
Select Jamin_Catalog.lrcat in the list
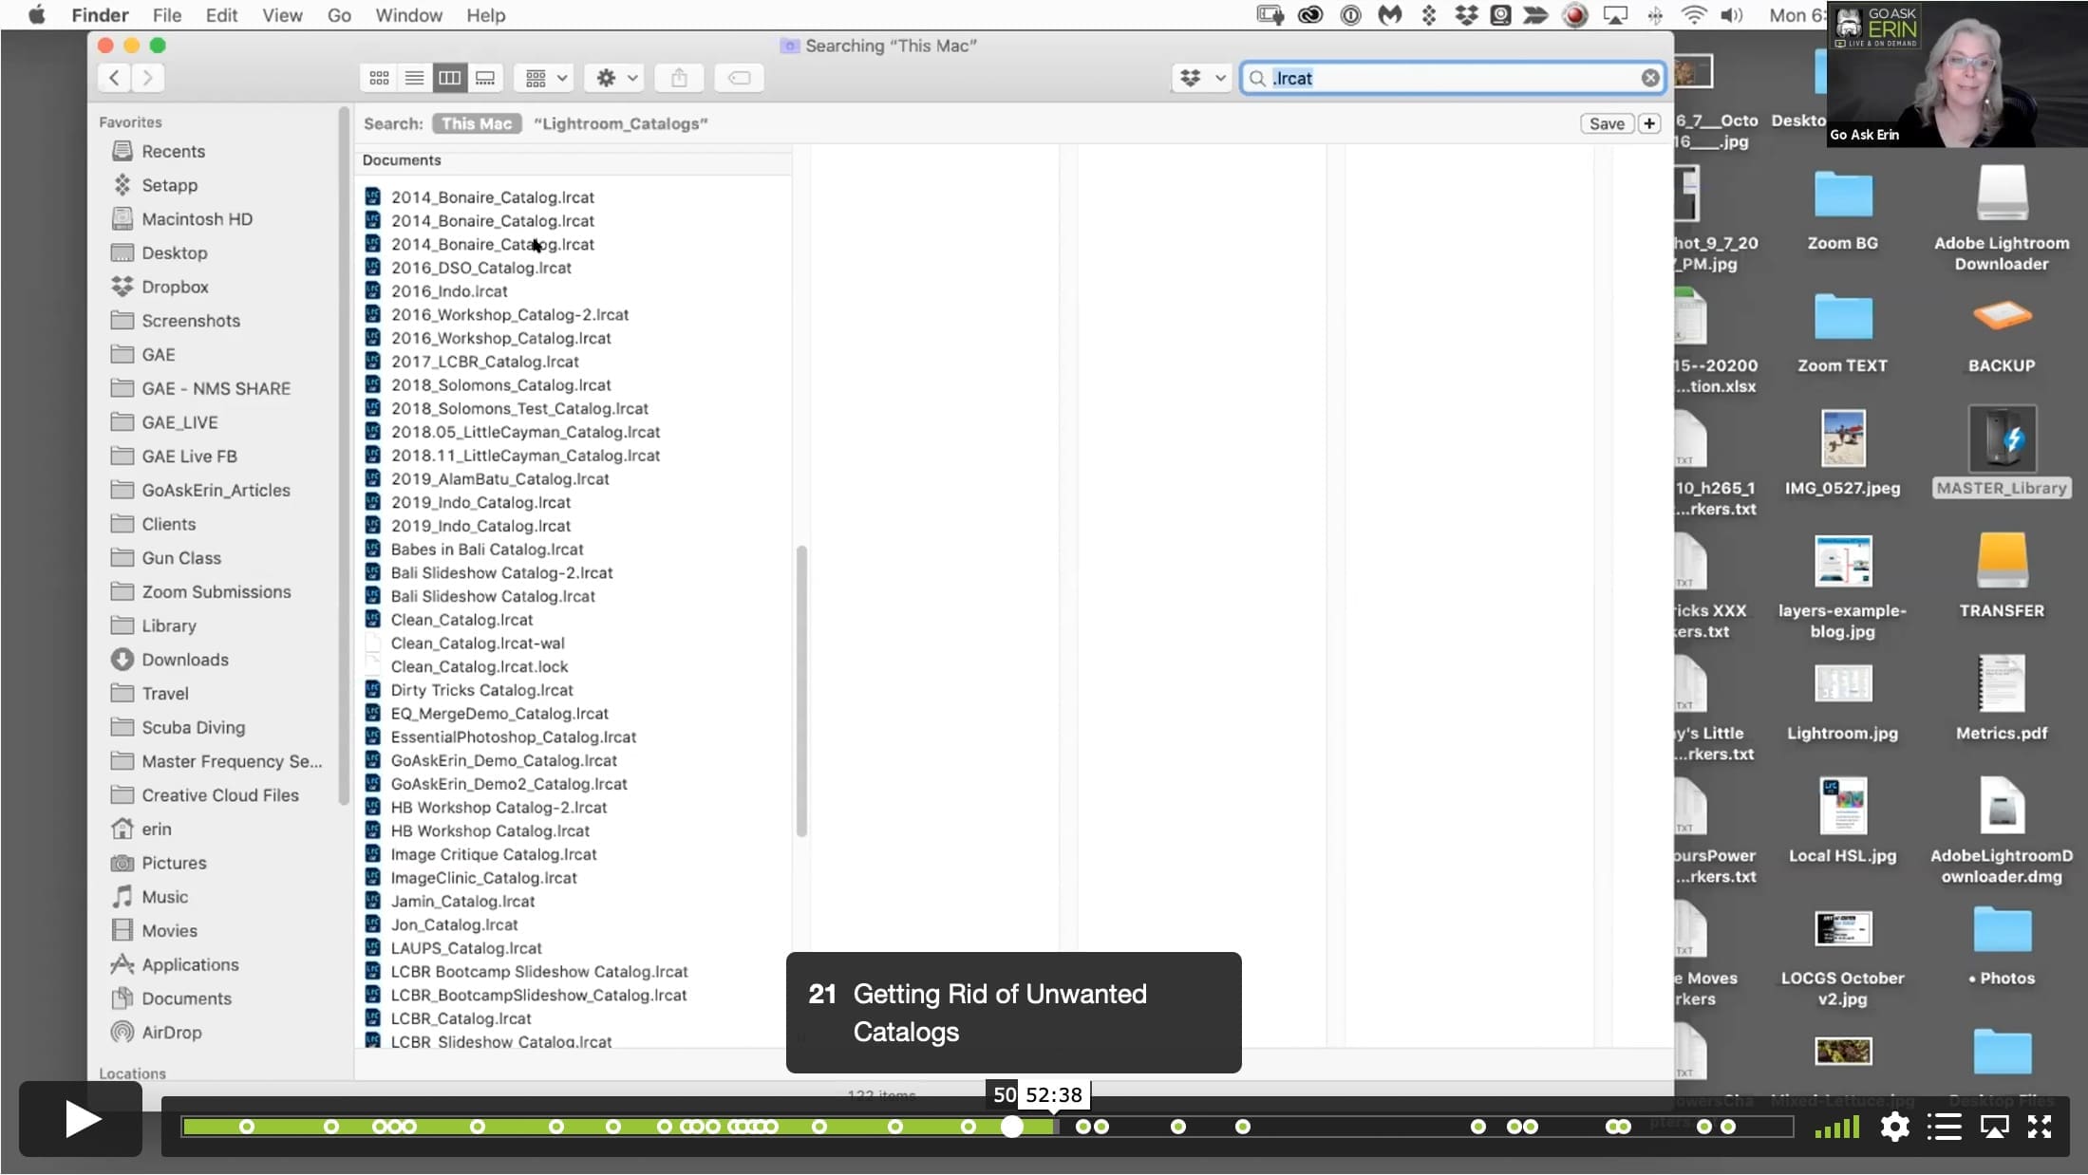pyautogui.click(x=462, y=902)
